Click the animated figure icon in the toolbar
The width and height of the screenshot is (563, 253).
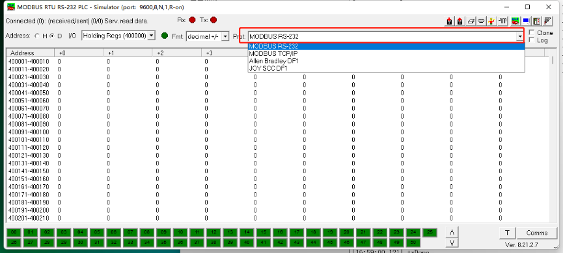pos(491,21)
